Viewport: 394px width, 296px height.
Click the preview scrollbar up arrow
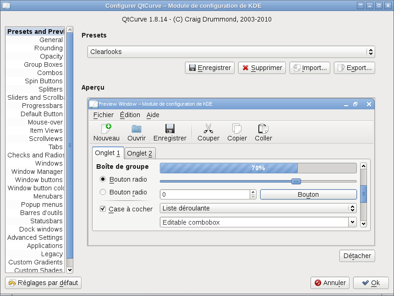click(x=363, y=166)
